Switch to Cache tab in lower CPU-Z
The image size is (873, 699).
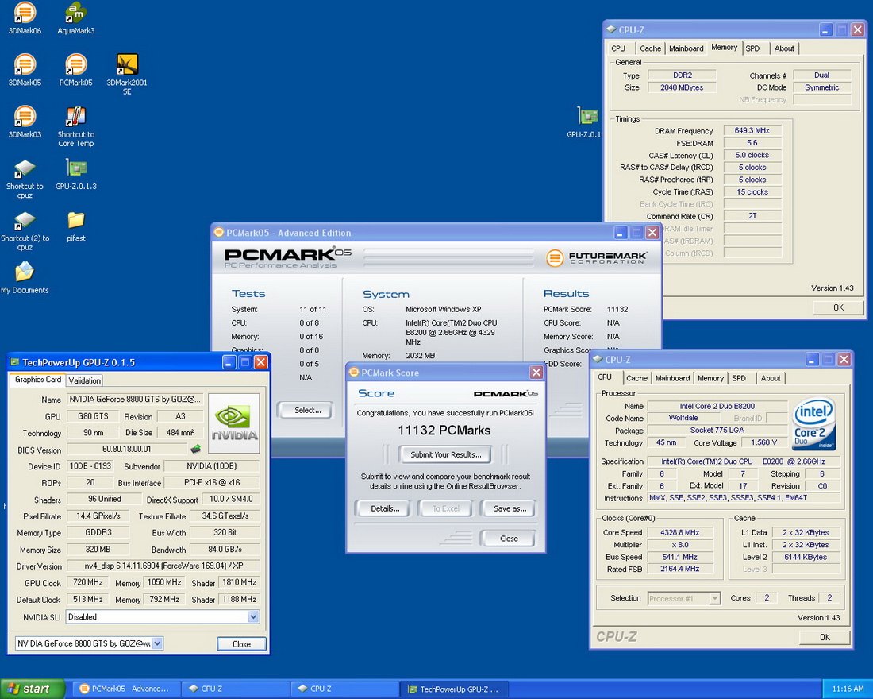636,378
